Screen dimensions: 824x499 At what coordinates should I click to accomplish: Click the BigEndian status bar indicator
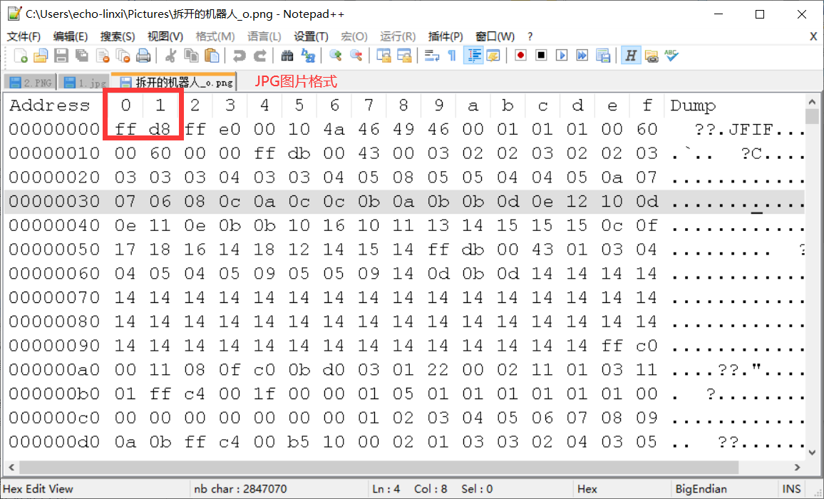click(x=701, y=489)
